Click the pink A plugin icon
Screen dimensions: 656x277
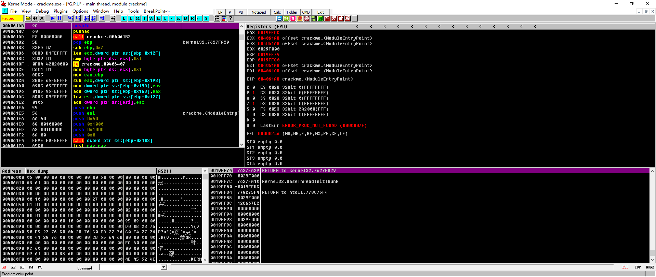pyautogui.click(x=293, y=18)
